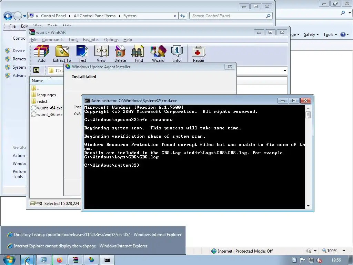The height and width of the screenshot is (265, 353).
Task: Open System protection link in sidebar
Action: pos(19,67)
